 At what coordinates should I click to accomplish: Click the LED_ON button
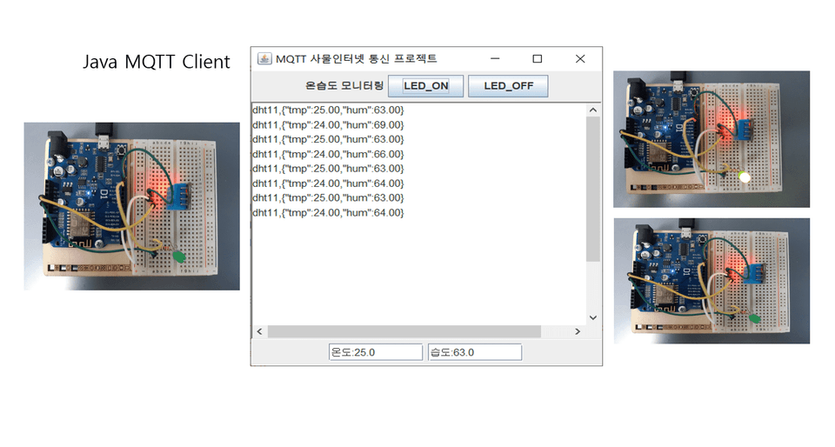425,86
